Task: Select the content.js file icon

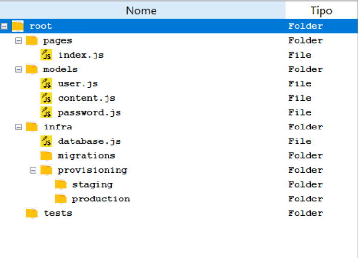Action: point(47,98)
